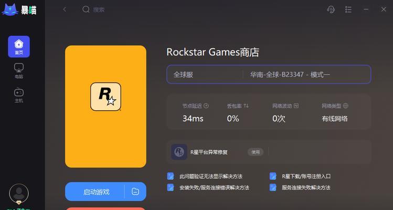Viewport: 393px width, 210px height.
Task: Click the 丢包率 label
Action: coord(235,106)
